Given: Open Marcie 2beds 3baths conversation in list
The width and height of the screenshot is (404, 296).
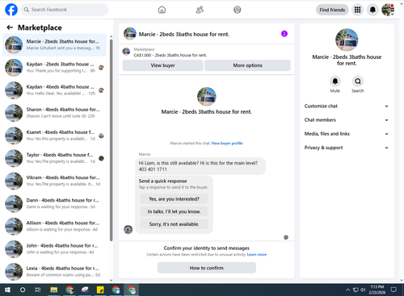Looking at the screenshot, I should point(54,44).
